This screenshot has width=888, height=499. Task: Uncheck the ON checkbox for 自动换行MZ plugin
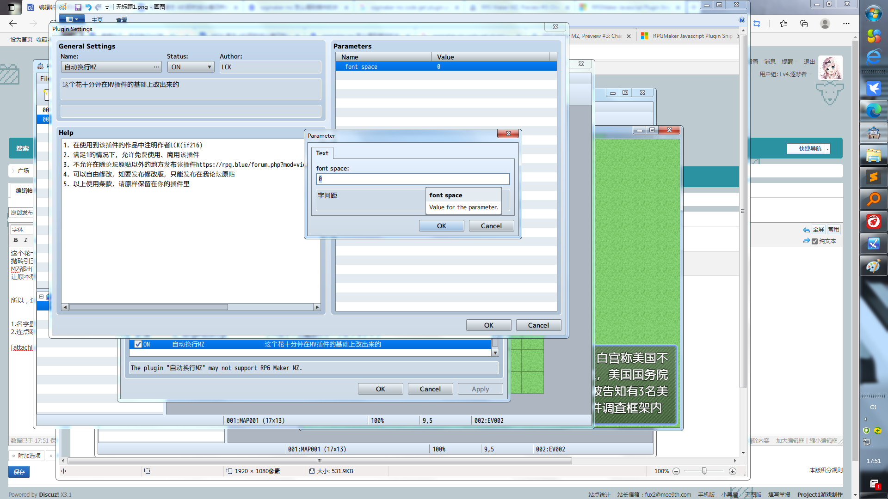click(138, 344)
